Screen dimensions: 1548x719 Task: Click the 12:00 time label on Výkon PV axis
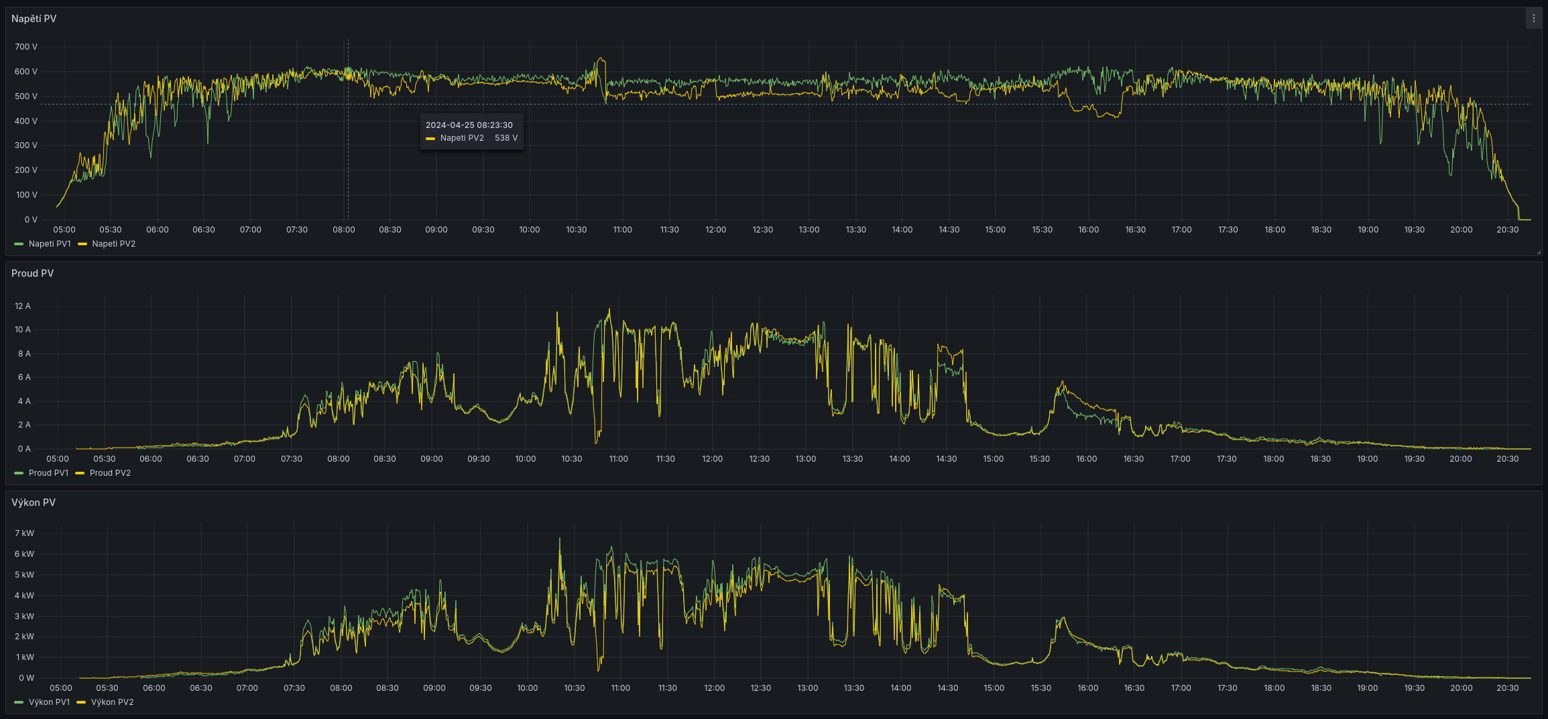coord(714,688)
